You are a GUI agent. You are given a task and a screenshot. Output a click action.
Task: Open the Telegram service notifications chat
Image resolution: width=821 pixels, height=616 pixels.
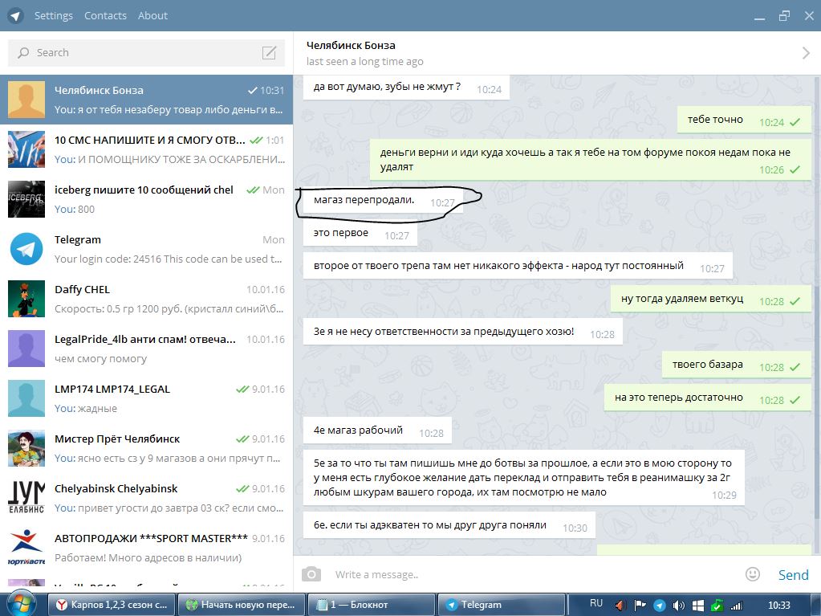click(146, 249)
